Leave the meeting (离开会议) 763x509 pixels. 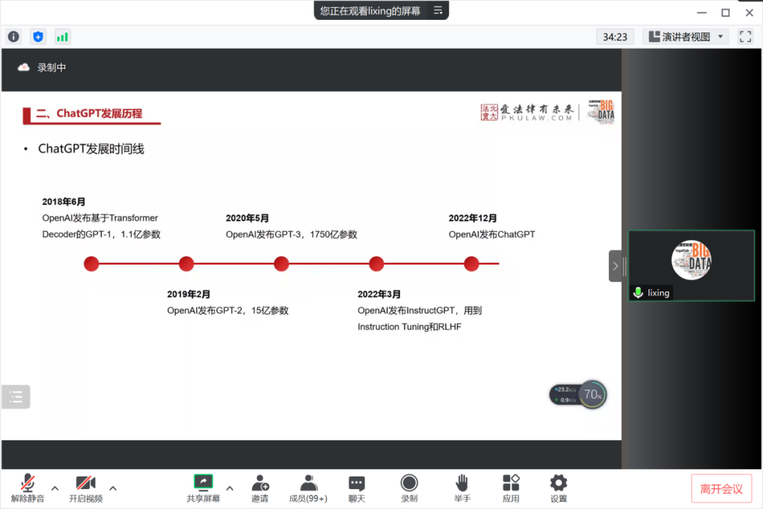[x=721, y=488]
